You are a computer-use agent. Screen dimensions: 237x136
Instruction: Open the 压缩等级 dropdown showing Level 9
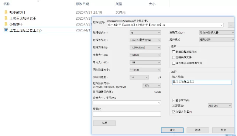[x=145, y=40]
